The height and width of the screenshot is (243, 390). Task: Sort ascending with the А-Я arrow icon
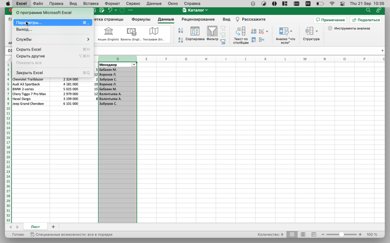(x=181, y=30)
